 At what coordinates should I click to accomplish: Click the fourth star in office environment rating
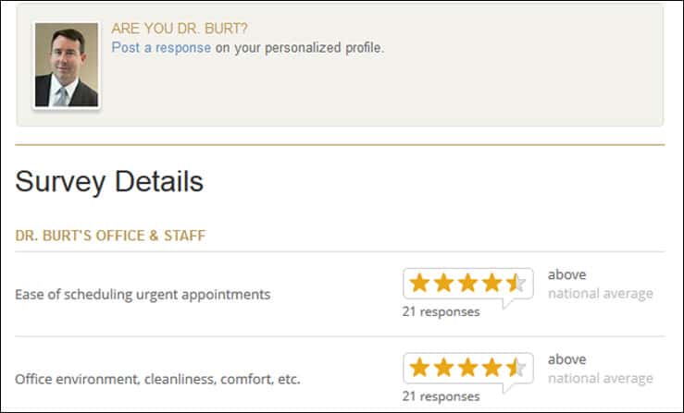(492, 367)
